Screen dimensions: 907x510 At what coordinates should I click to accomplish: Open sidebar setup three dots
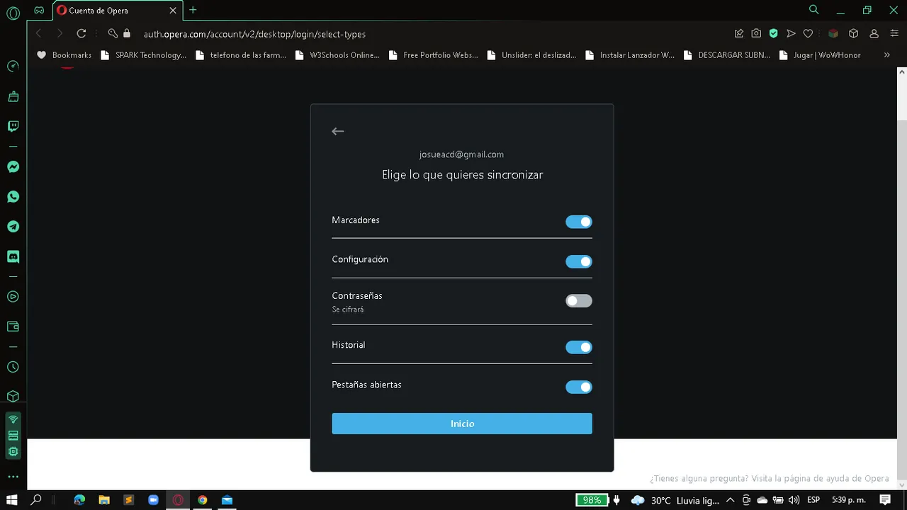point(13,477)
